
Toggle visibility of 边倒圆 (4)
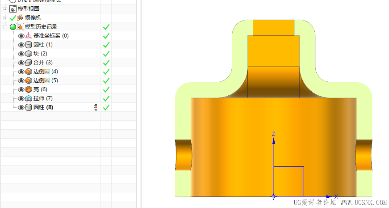tap(21, 72)
